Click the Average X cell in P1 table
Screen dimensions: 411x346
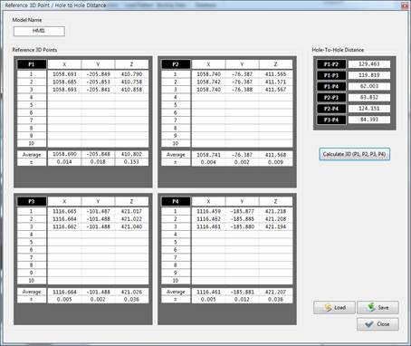click(64, 154)
